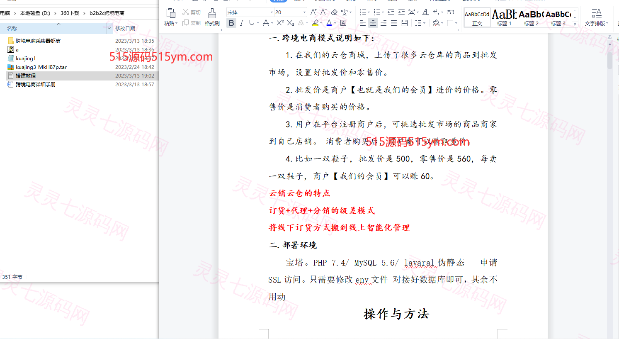This screenshot has height=339, width=619.
Task: Select the 正文 style
Action: [477, 18]
